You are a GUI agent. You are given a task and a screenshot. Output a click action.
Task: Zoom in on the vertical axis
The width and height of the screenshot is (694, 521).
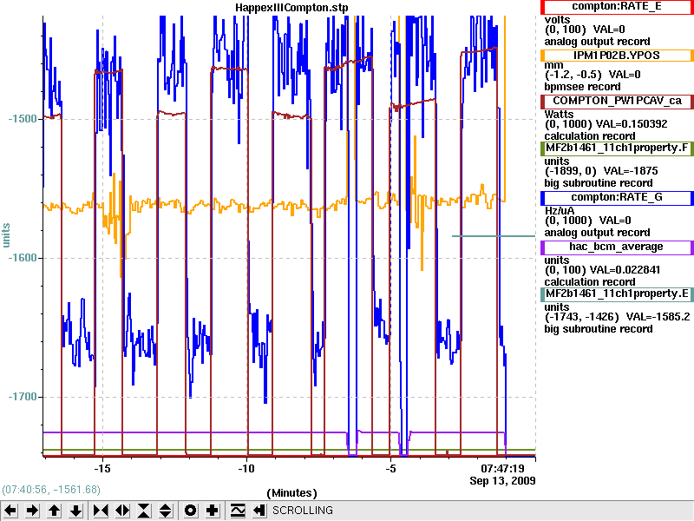click(x=144, y=511)
